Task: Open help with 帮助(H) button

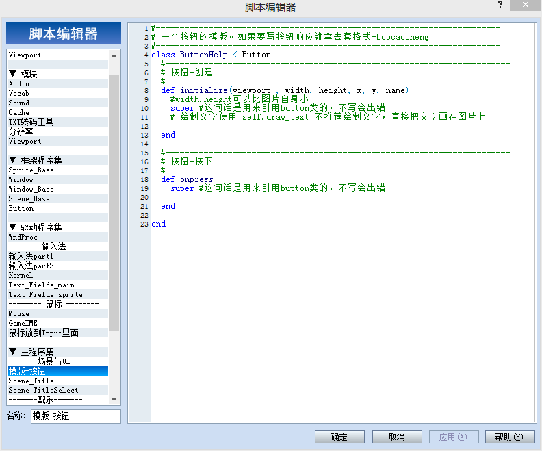Action: (510, 437)
